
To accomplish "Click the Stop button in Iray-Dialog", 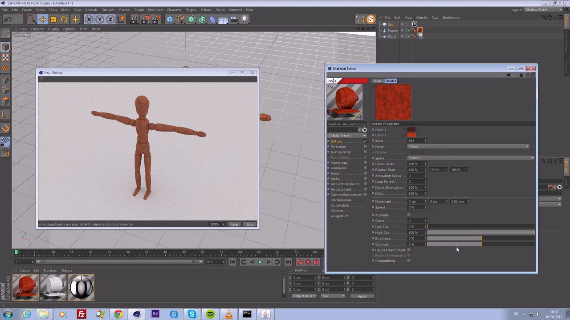I will [x=250, y=224].
